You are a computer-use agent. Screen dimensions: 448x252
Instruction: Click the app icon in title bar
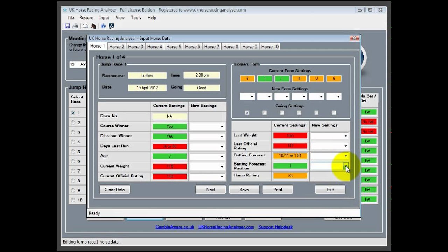[65, 10]
